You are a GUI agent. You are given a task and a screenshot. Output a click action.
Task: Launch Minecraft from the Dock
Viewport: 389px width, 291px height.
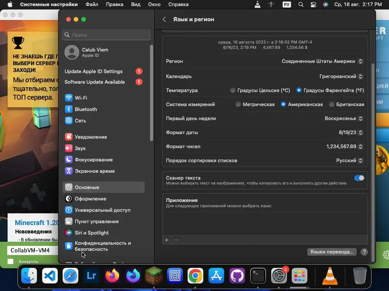click(x=154, y=275)
